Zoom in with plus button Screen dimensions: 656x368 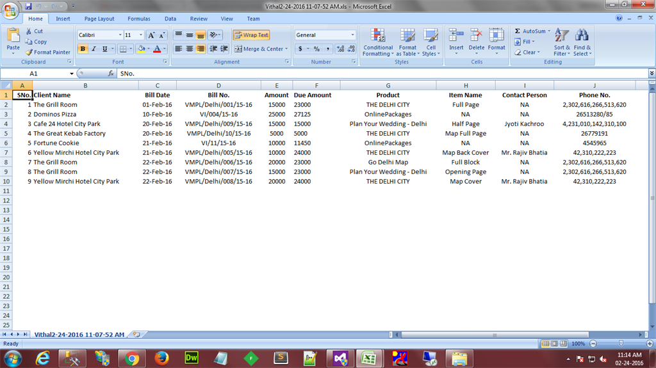[x=650, y=344]
